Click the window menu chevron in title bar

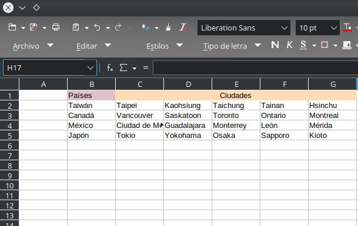coord(22,8)
